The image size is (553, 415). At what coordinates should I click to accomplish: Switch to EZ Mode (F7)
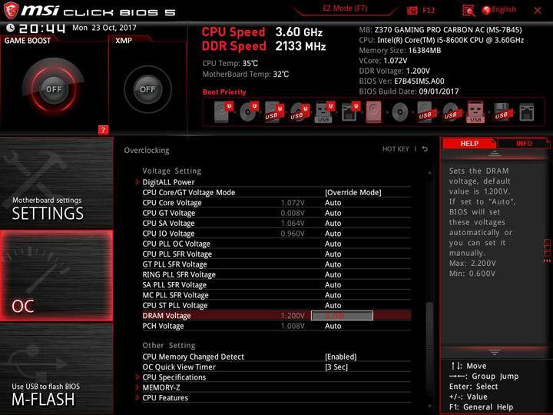[x=345, y=8]
